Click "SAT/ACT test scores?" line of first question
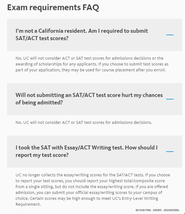Viewport: 185px width, 214px height. (x=42, y=38)
